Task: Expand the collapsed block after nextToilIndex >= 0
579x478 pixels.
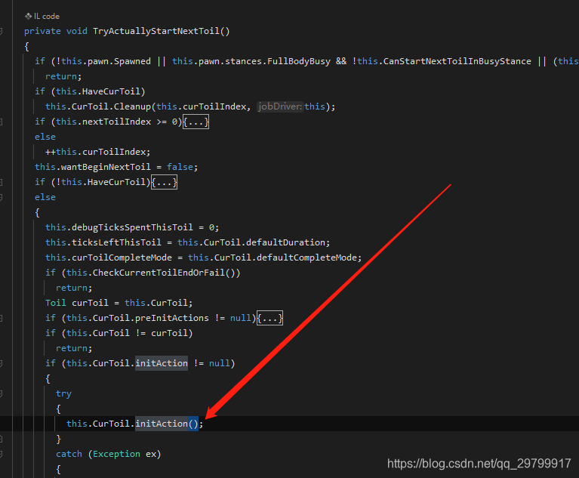Action: click(196, 122)
